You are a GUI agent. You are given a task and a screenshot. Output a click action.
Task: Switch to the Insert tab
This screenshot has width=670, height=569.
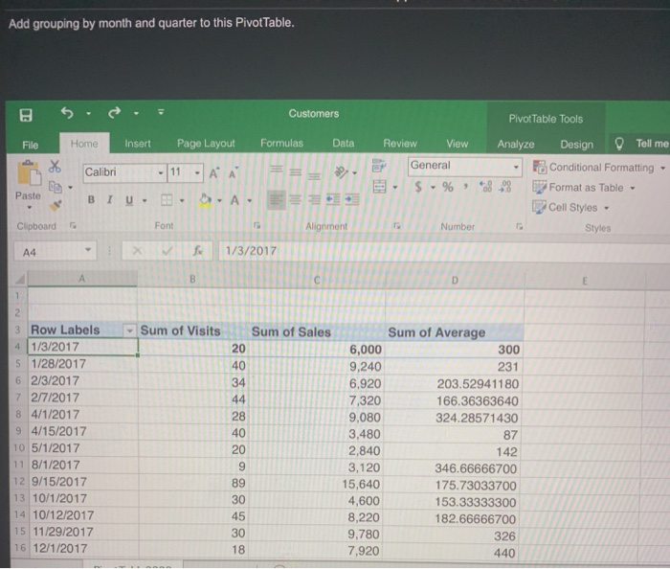(138, 144)
